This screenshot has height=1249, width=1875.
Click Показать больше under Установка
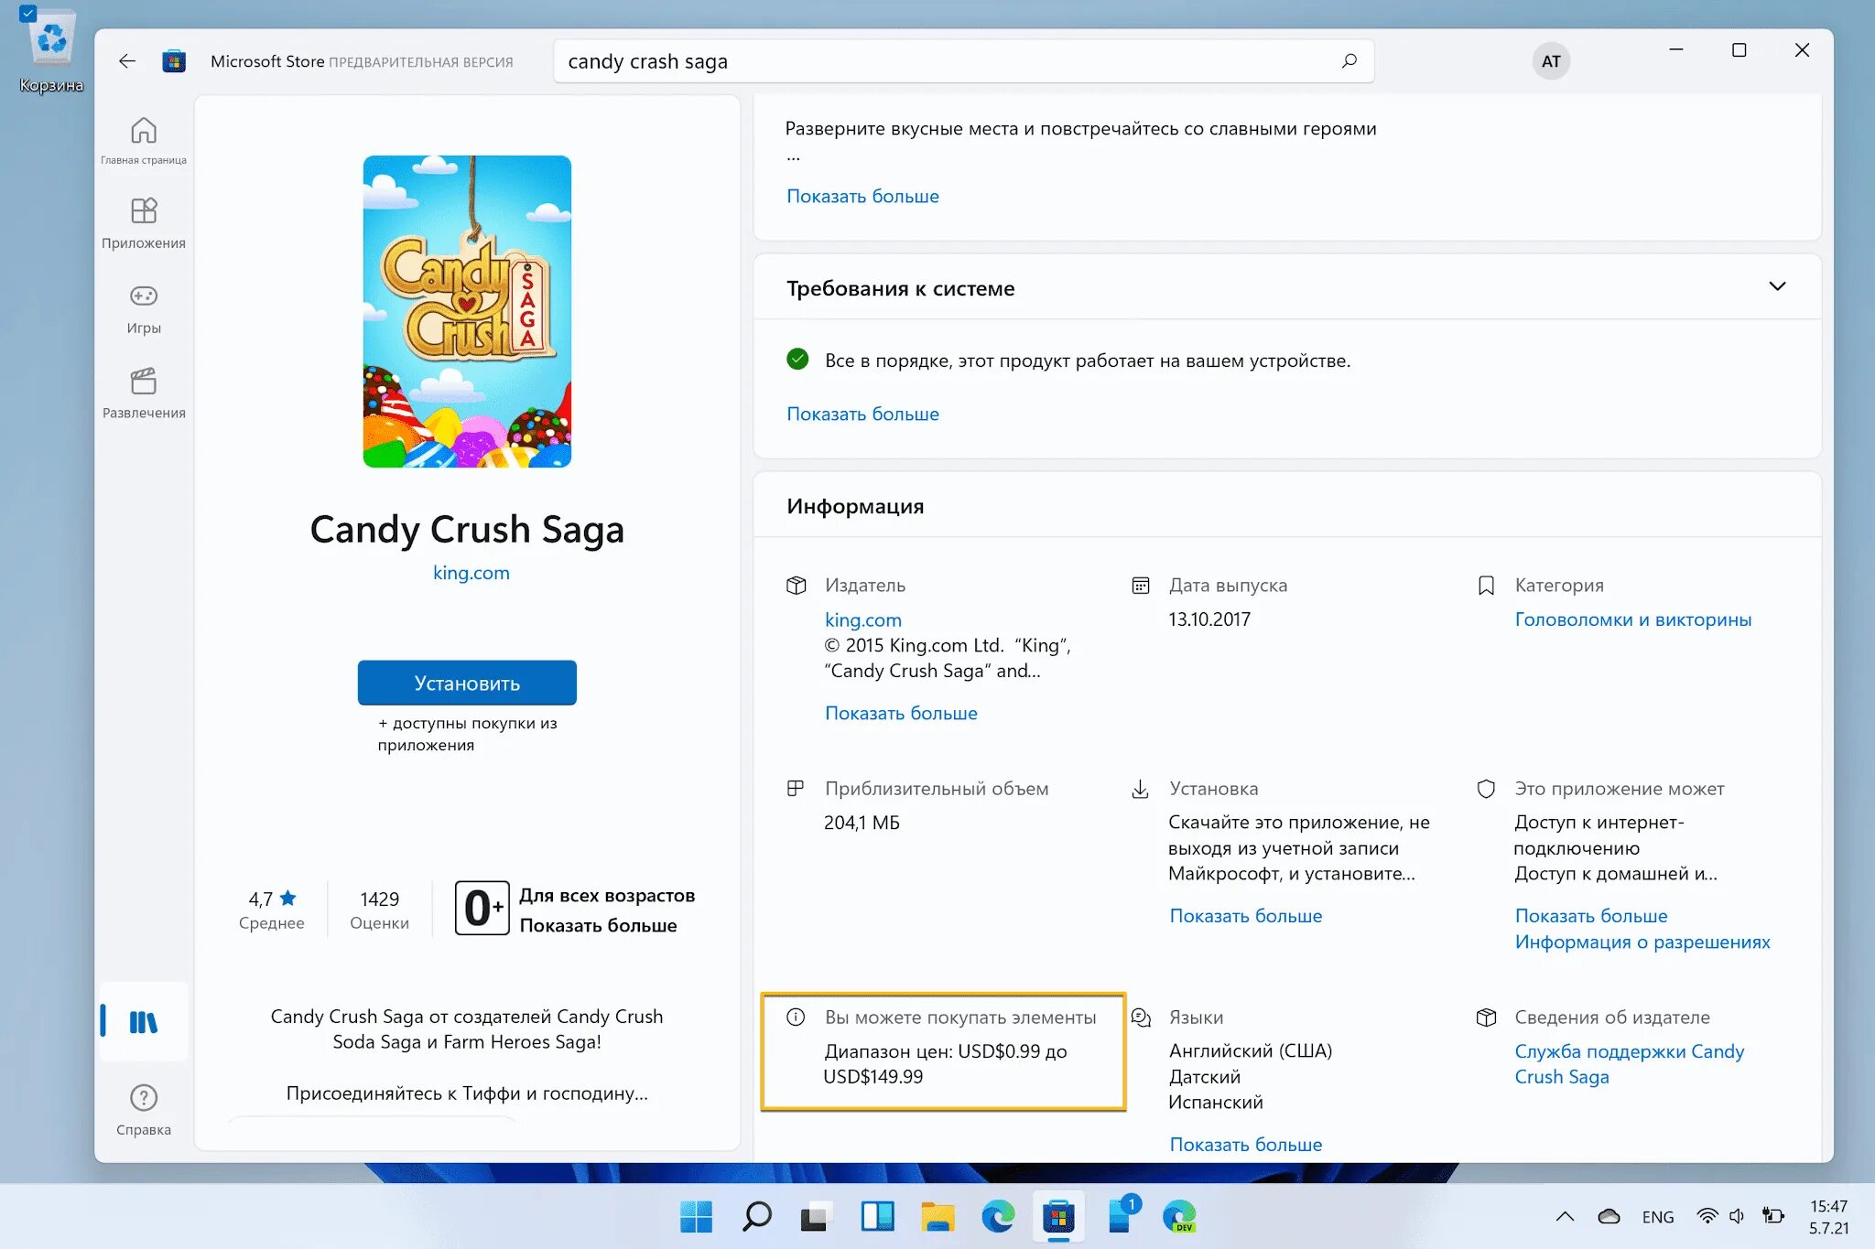[x=1245, y=916]
